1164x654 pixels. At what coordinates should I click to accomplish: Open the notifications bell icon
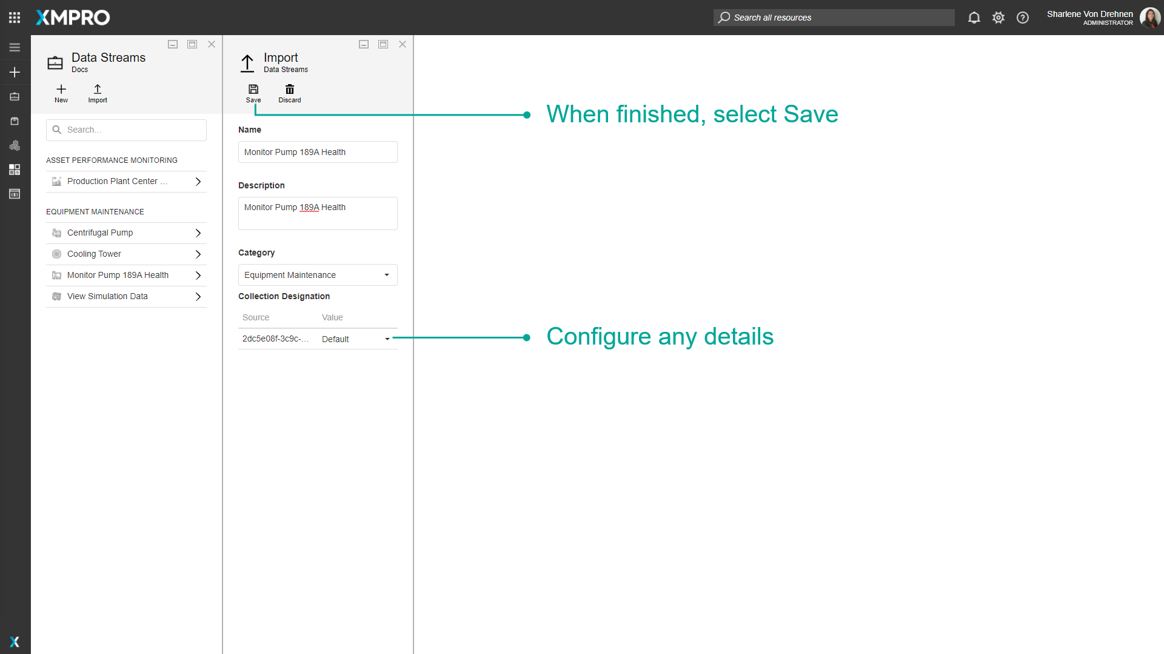[974, 18]
